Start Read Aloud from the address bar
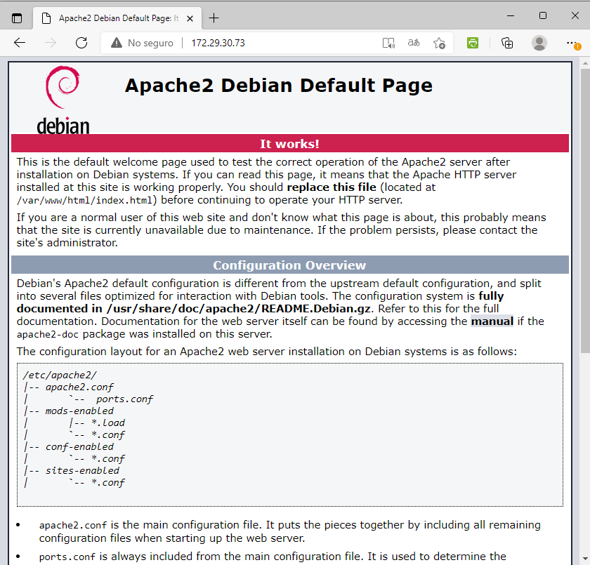The image size is (590, 565). coord(388,43)
